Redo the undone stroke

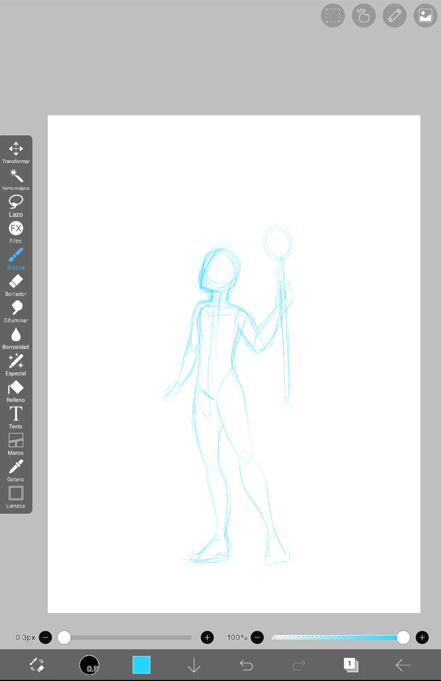[299, 665]
